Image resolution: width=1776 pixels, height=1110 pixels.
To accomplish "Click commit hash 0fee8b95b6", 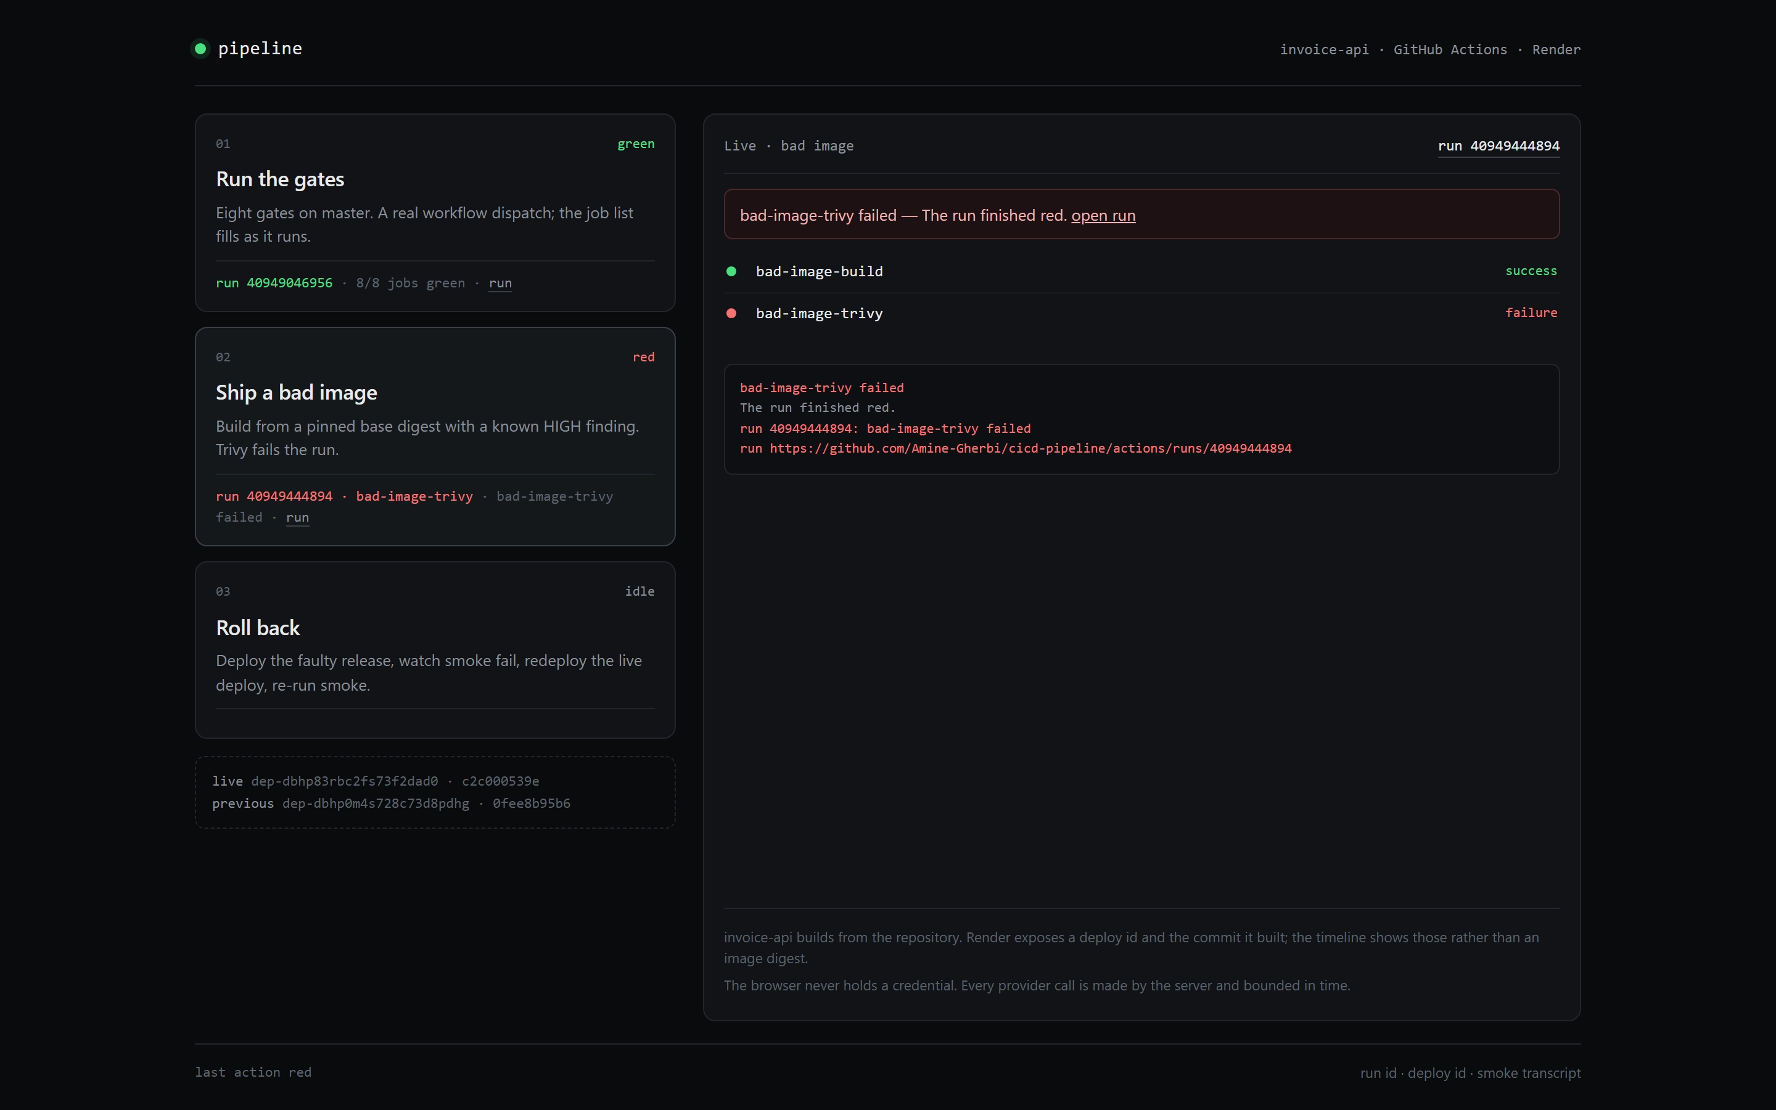I will [532, 804].
